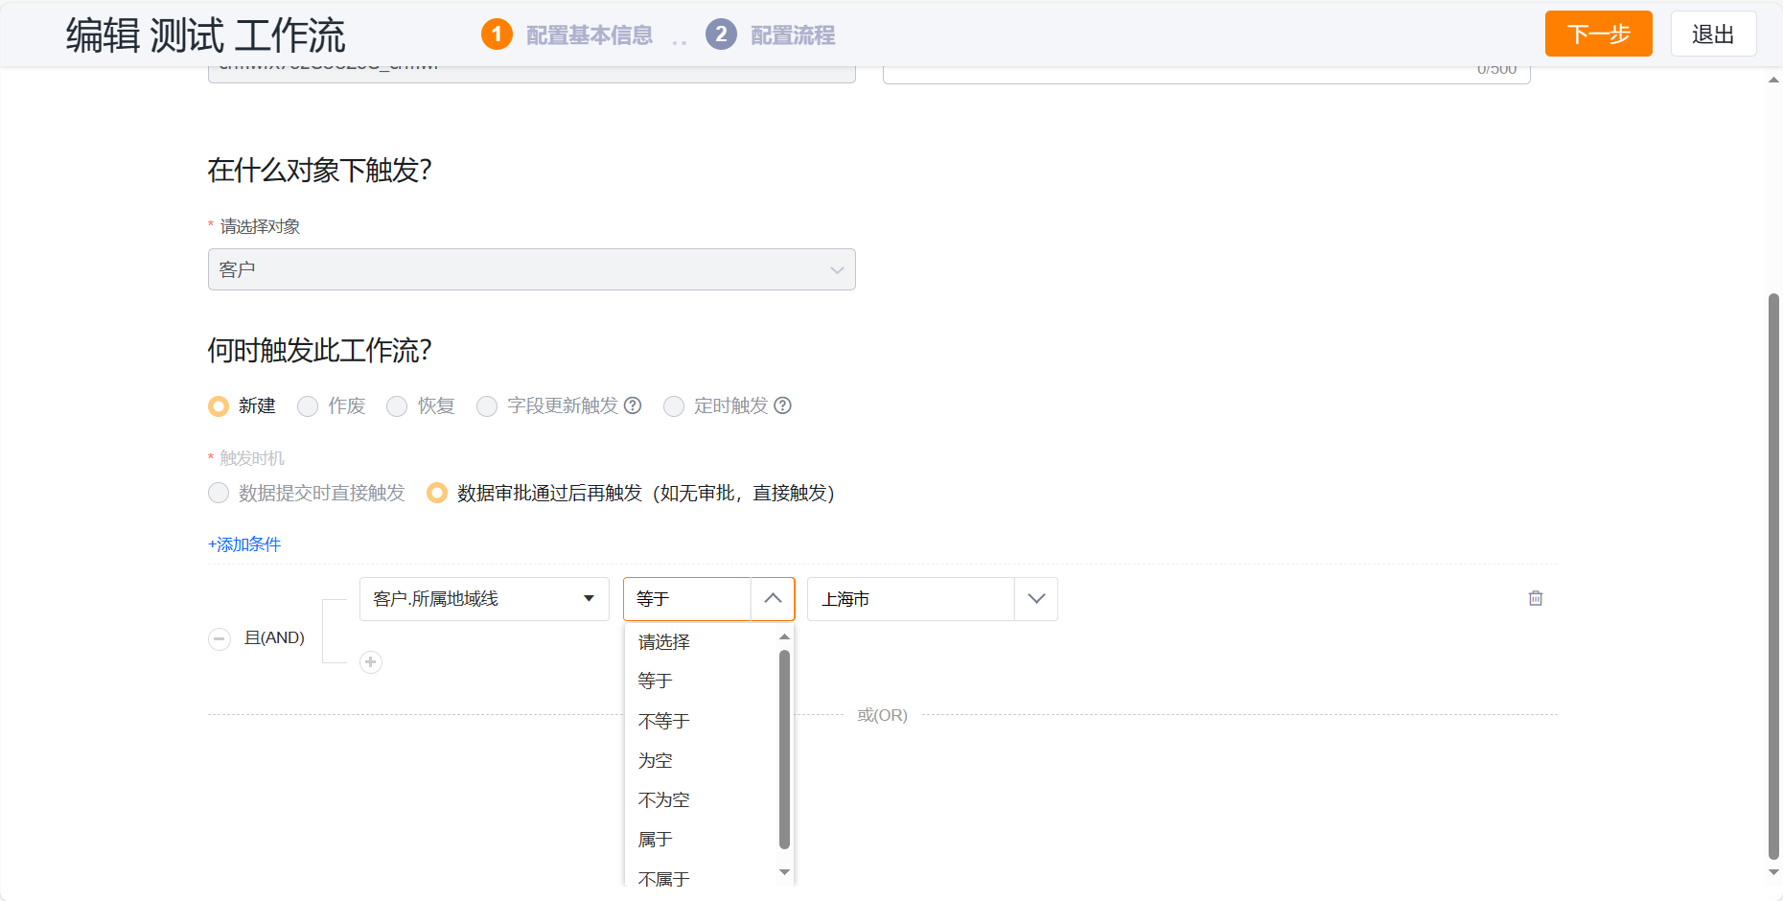This screenshot has width=1783, height=901.
Task: Add another condition via plus circle icon
Action: click(x=371, y=662)
